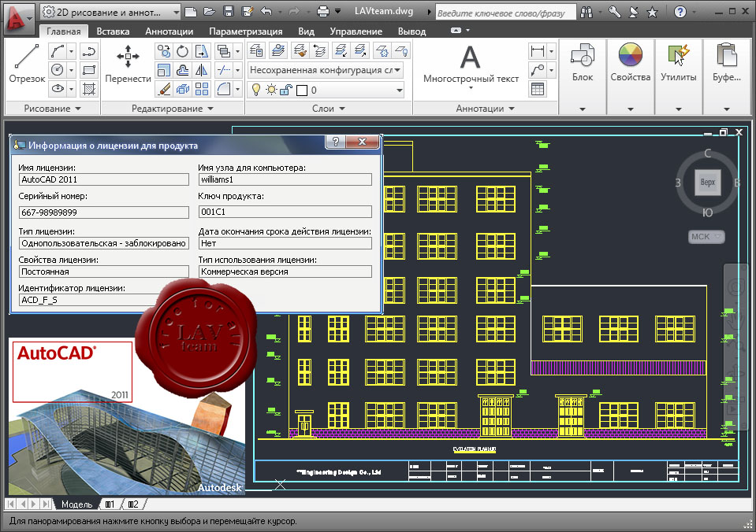Image resolution: width=756 pixels, height=532 pixels.
Task: Toggle layer 0 lock padlock icon
Action: tap(286, 90)
